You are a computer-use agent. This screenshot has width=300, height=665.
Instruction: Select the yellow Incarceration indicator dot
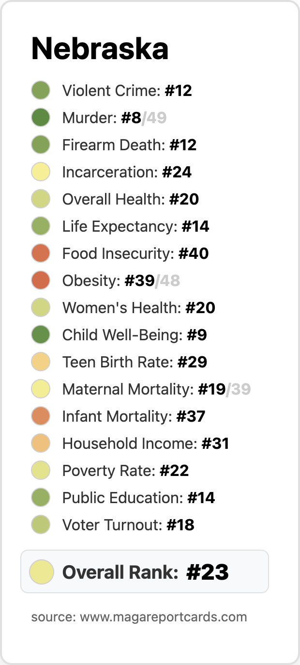pos(41,172)
